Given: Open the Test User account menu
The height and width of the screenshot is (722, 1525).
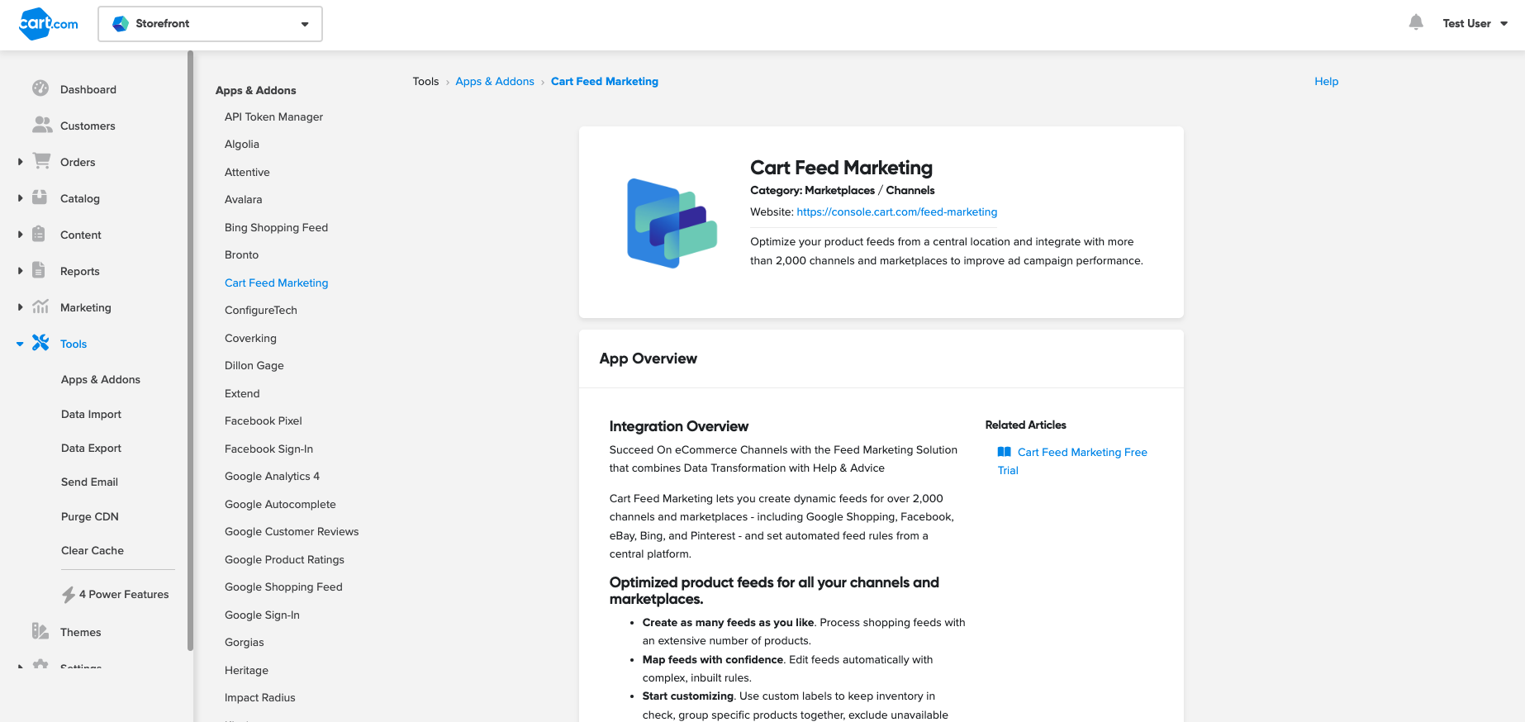Looking at the screenshot, I should (1474, 24).
